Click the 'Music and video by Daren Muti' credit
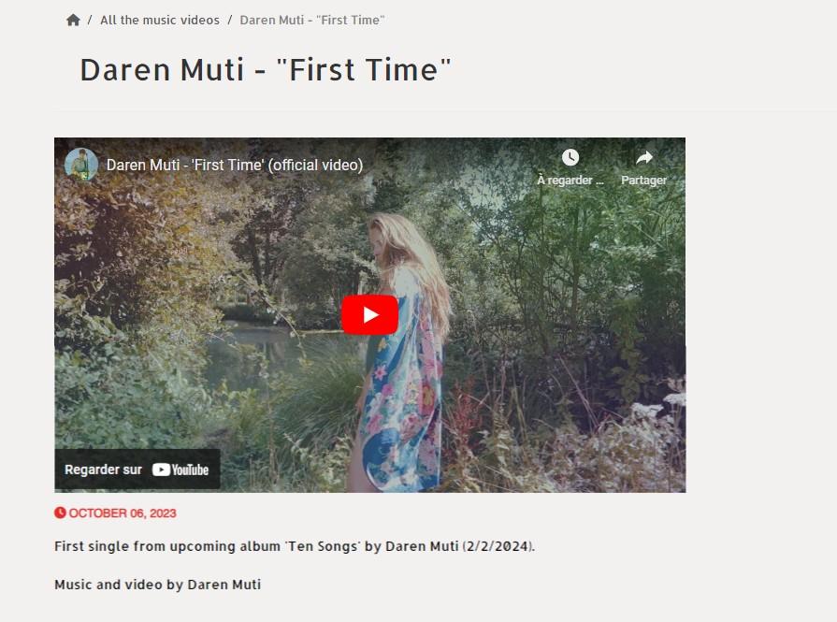 click(x=157, y=585)
